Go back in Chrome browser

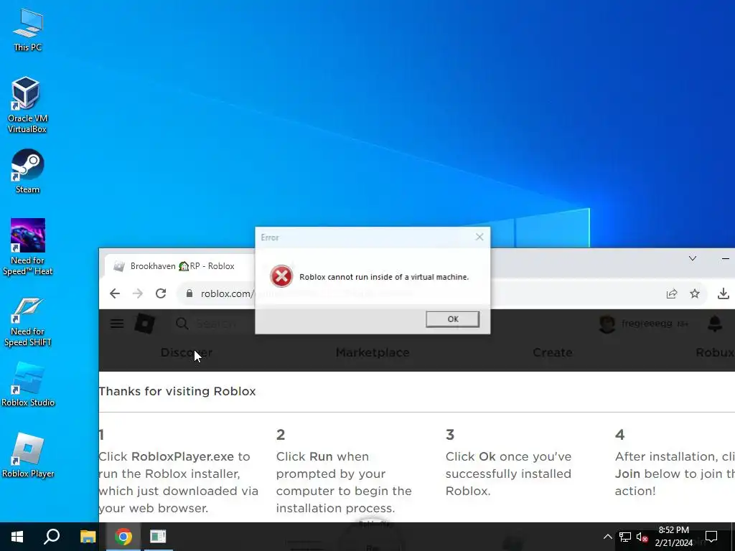click(115, 293)
